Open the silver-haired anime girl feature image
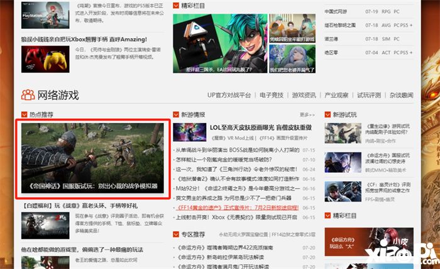The image size is (440, 269). point(292,59)
